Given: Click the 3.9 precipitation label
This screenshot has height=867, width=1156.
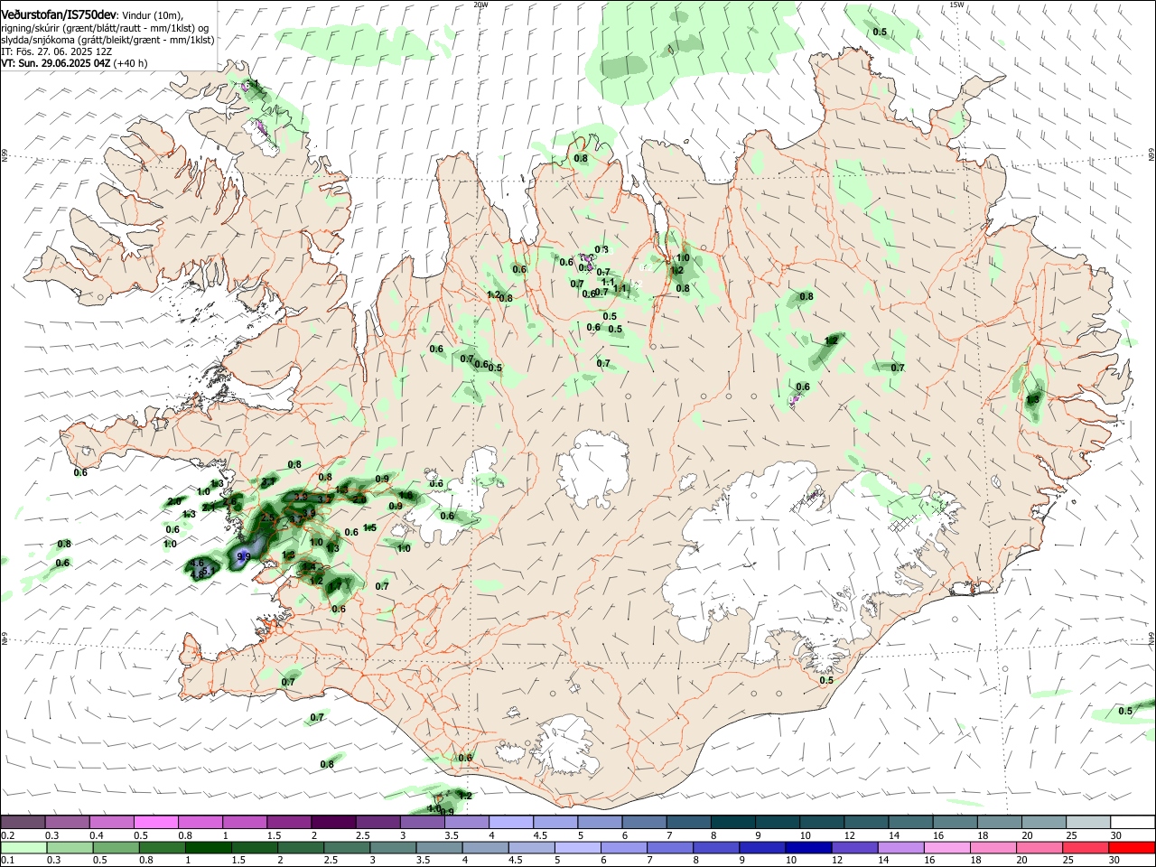Looking at the screenshot, I should pyautogui.click(x=309, y=513).
